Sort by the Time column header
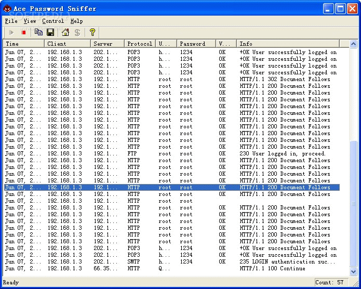 click(x=23, y=44)
